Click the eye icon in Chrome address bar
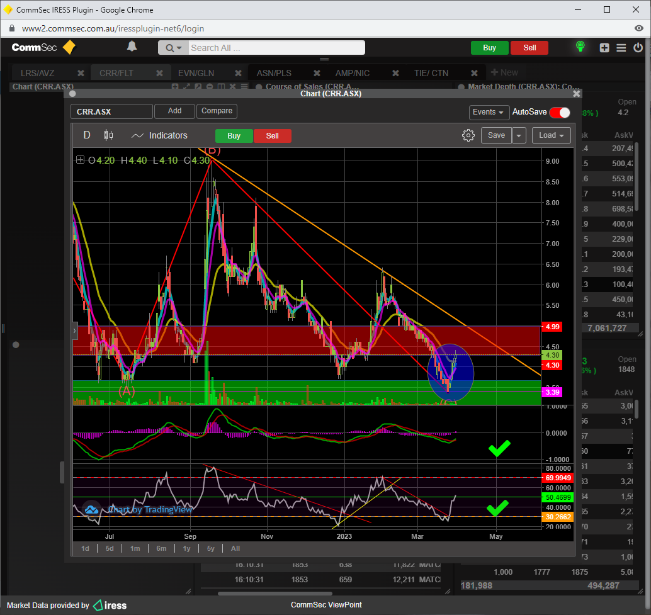The width and height of the screenshot is (651, 615). click(x=639, y=28)
